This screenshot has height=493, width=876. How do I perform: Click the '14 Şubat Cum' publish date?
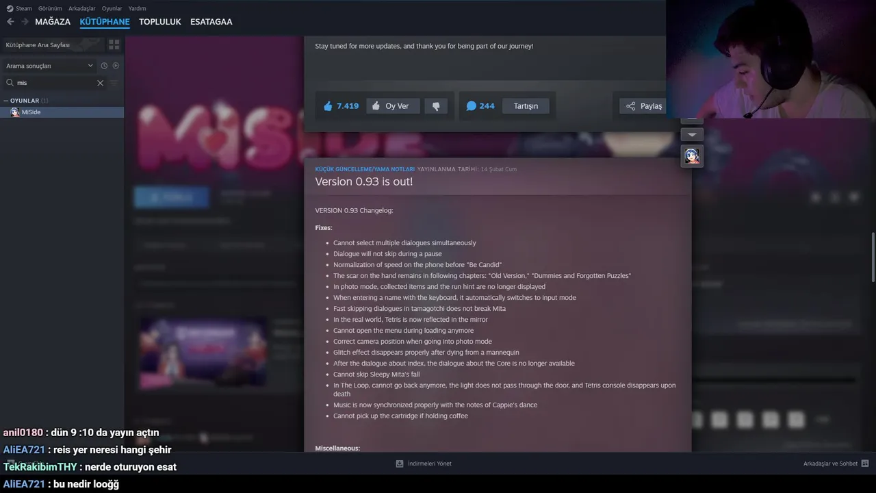click(498, 169)
